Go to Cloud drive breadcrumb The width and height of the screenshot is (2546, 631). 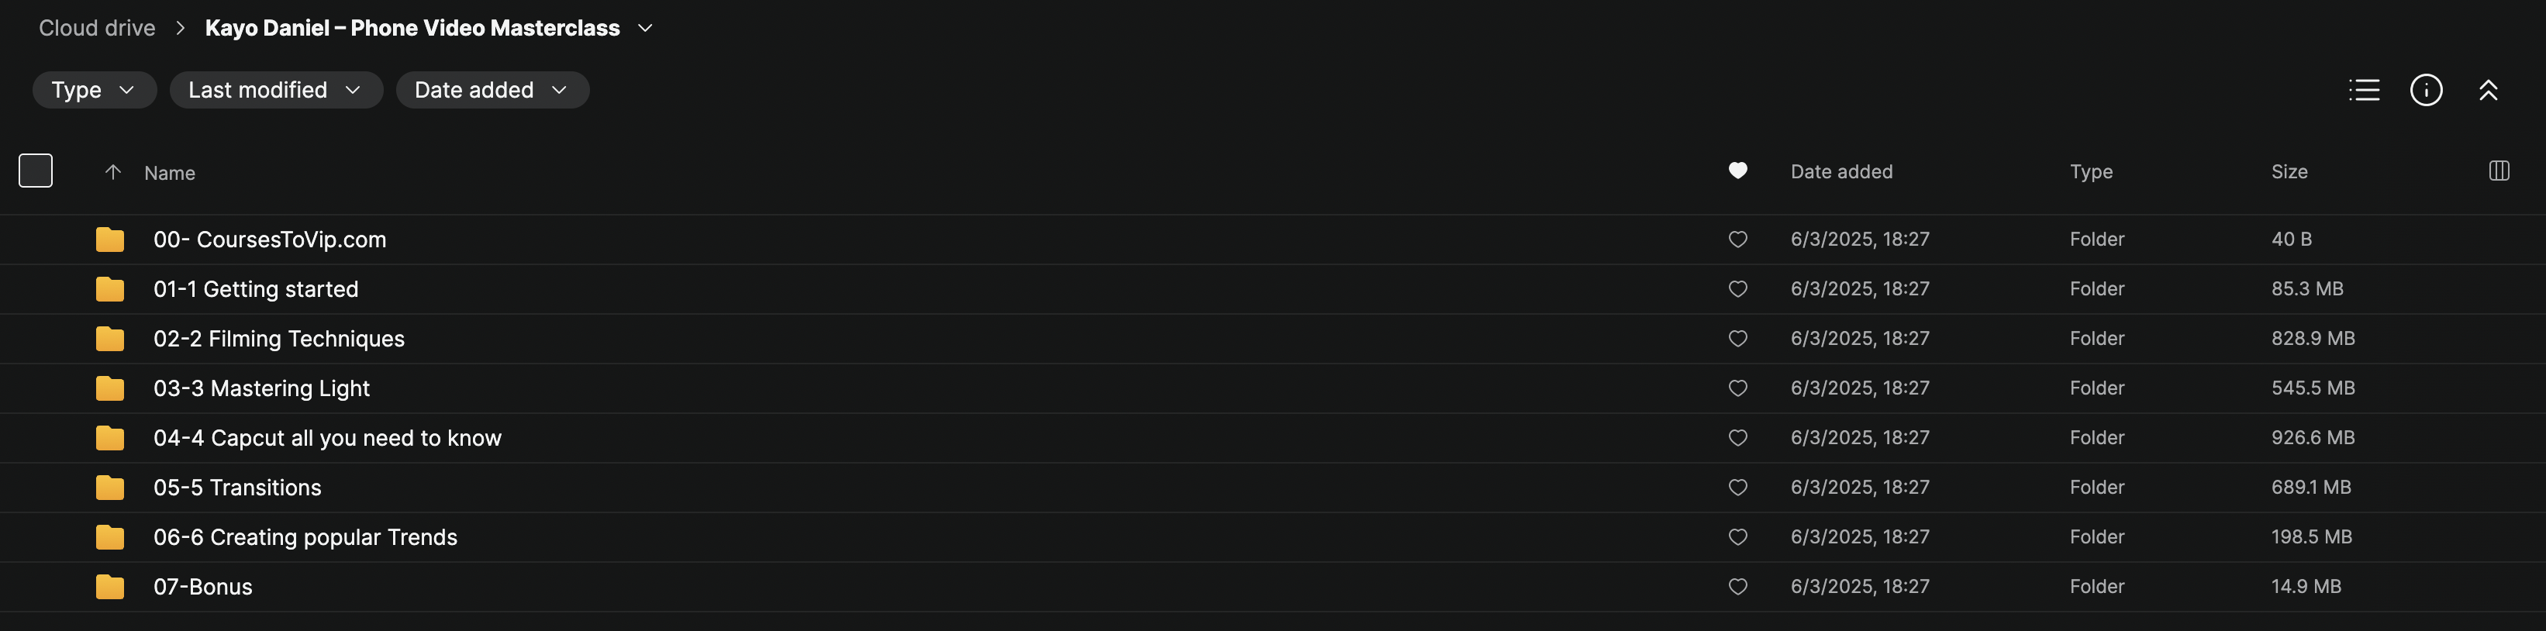97,28
